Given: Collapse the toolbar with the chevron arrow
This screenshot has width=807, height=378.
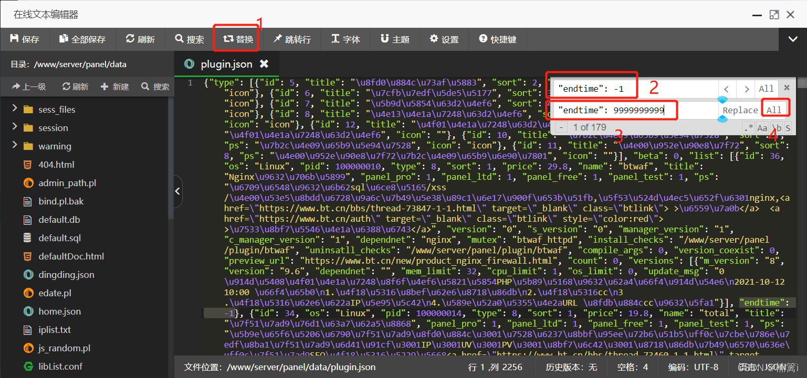Looking at the screenshot, I should coord(793,39).
